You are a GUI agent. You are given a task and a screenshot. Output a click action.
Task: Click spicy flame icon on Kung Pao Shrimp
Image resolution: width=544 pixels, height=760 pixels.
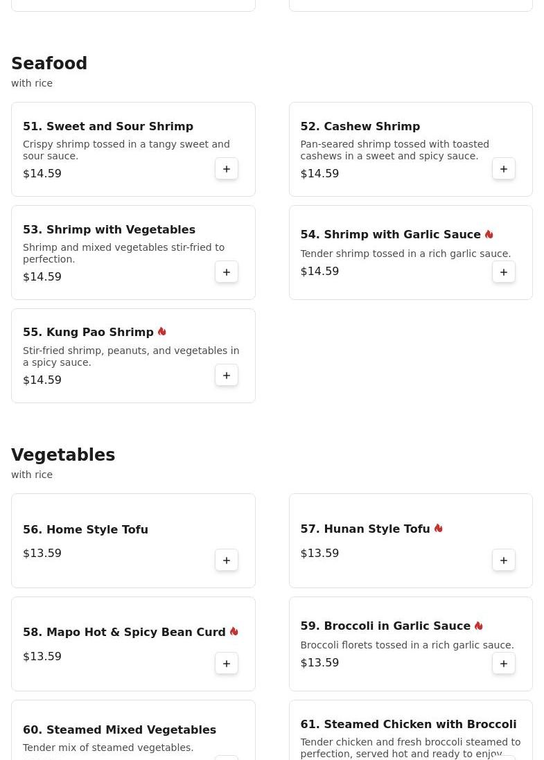(x=162, y=332)
